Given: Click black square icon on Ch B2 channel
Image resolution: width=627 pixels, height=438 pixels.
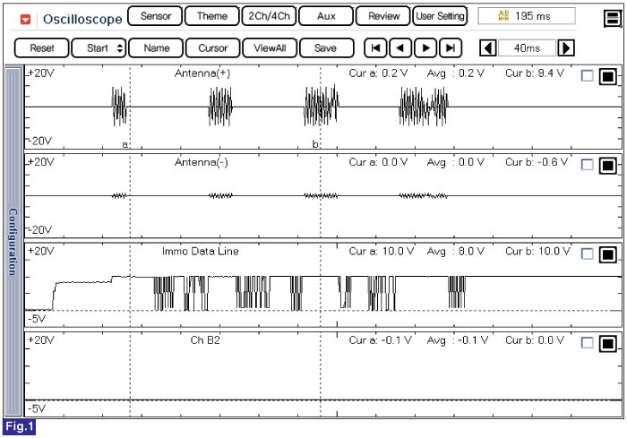Looking at the screenshot, I should point(607,343).
